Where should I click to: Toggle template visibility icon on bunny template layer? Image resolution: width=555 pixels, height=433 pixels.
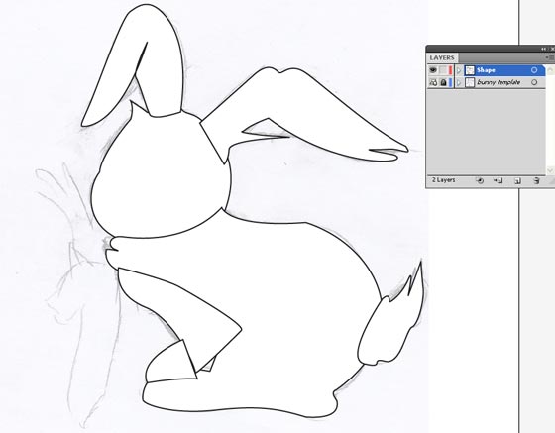pyautogui.click(x=433, y=82)
